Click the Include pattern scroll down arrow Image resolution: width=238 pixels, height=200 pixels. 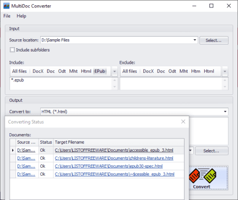[x=115, y=86]
